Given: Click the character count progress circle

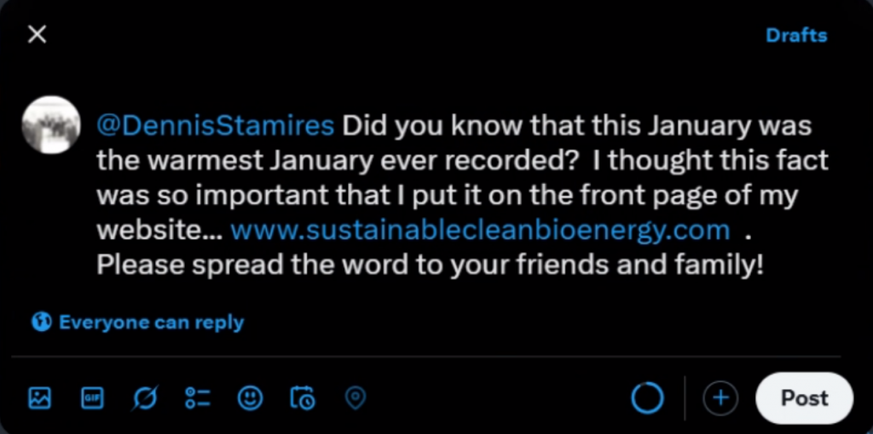Looking at the screenshot, I should tap(647, 397).
